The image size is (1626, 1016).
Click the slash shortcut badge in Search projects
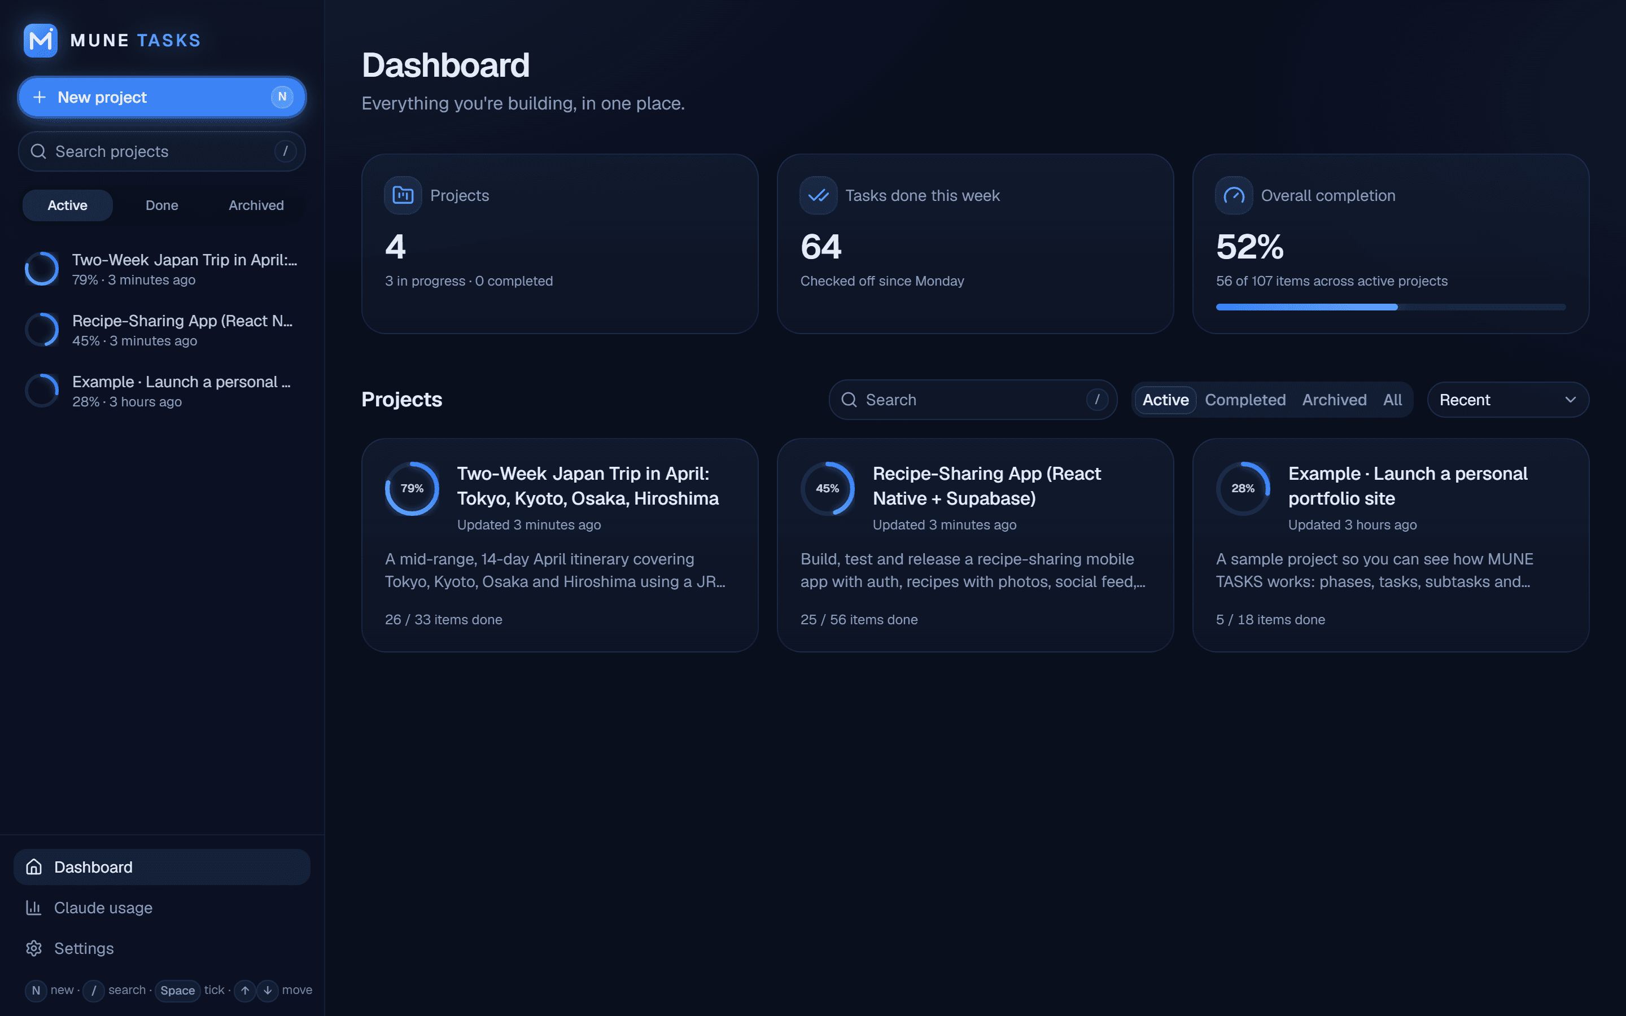[285, 151]
